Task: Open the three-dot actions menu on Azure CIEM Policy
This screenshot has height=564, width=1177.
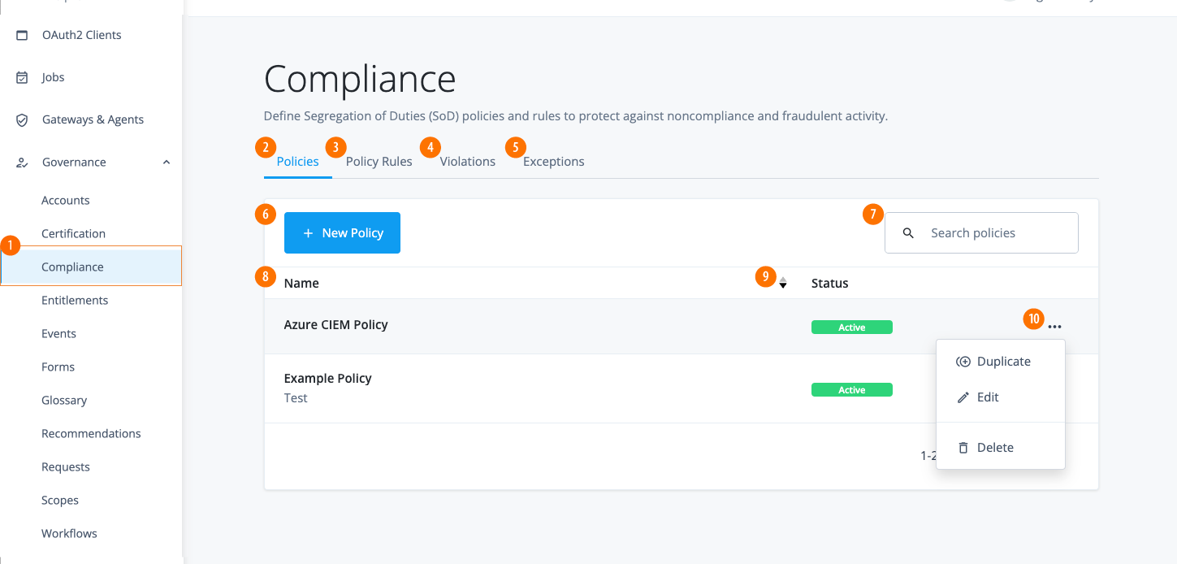Action: pyautogui.click(x=1054, y=326)
